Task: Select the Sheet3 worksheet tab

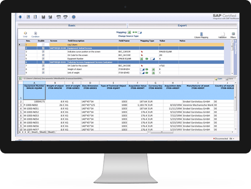Action: click(51, 132)
